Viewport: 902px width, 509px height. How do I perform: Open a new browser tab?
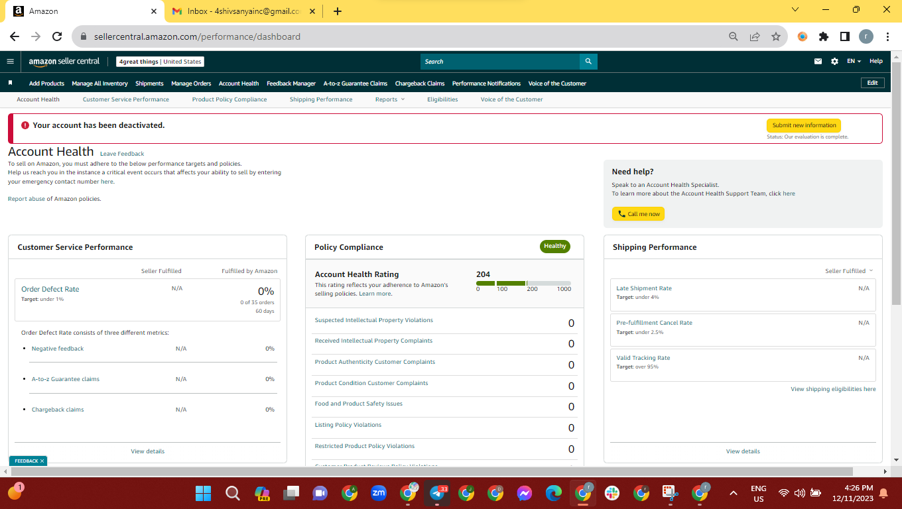(338, 11)
